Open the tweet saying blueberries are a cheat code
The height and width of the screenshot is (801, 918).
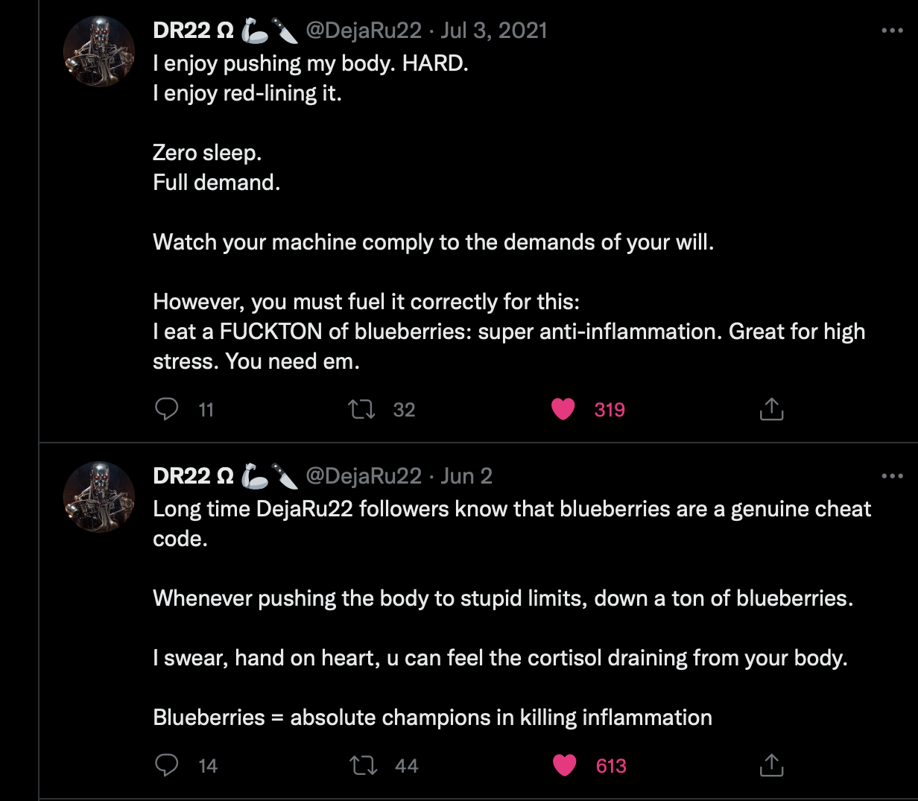click(x=512, y=613)
